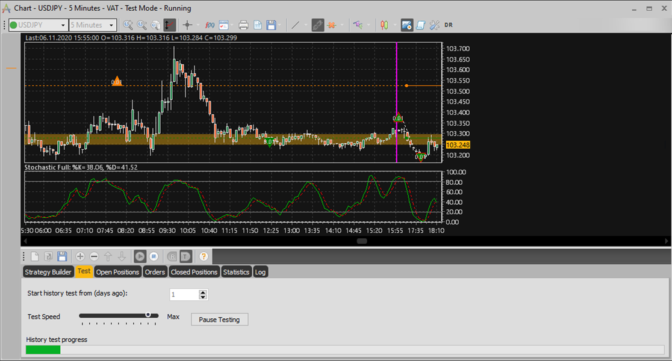Click the Pause Testing button

click(219, 319)
